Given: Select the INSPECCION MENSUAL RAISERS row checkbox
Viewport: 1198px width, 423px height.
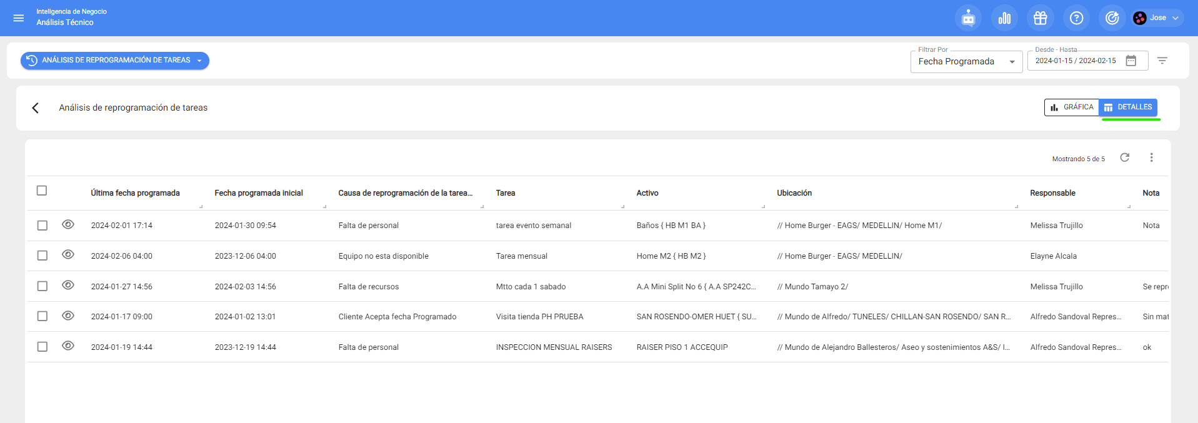Looking at the screenshot, I should click(x=42, y=347).
